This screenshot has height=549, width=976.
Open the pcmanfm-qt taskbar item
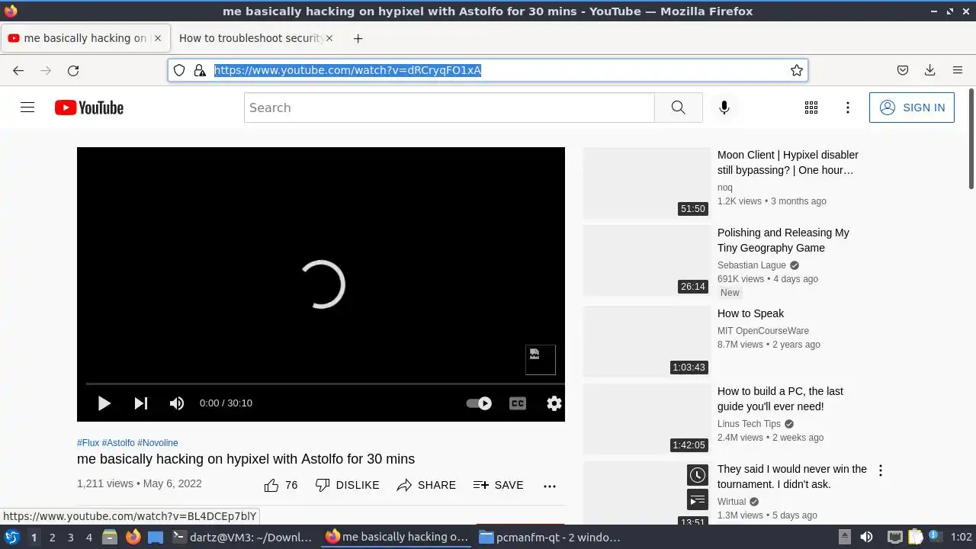tap(549, 537)
